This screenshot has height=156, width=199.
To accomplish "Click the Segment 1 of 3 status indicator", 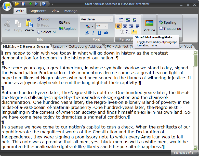I will (183, 153).
